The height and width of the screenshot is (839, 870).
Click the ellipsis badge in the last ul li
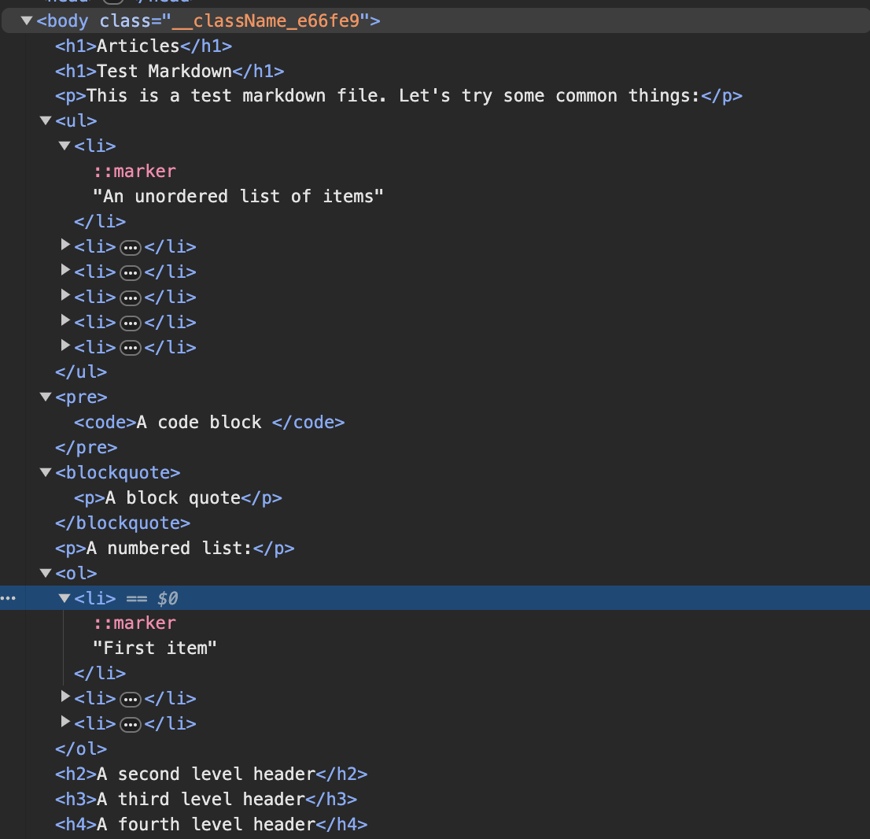[131, 348]
